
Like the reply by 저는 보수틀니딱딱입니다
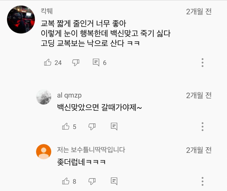pyautogui.click(x=66, y=181)
